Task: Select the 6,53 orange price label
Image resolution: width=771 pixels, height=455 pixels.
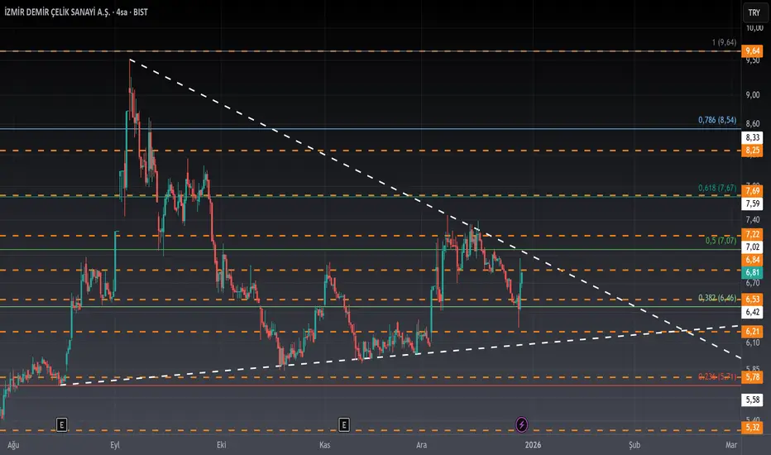Action: coord(752,299)
